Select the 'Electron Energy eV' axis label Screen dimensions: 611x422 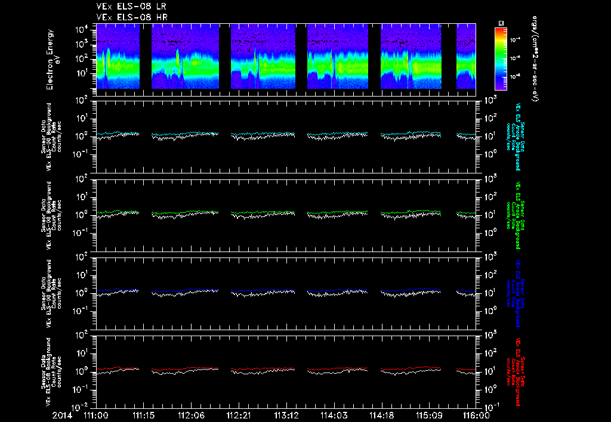coord(53,60)
